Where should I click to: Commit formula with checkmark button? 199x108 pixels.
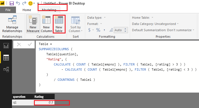coord(30,45)
